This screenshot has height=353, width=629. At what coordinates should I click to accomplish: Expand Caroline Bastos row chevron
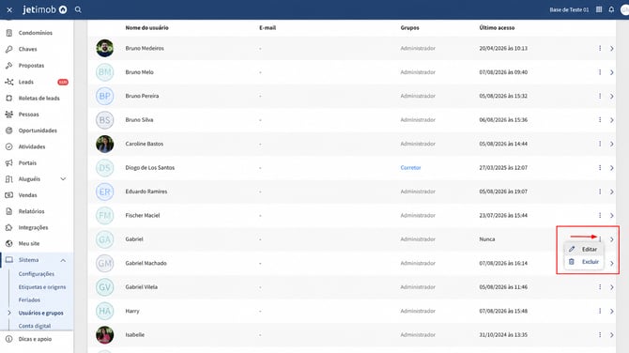click(x=612, y=144)
